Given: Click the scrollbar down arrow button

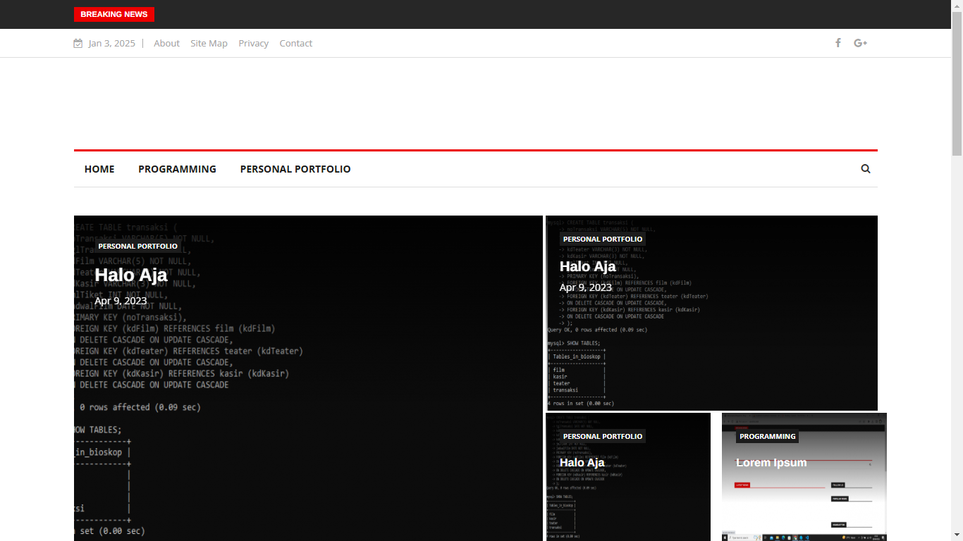Looking at the screenshot, I should point(957,535).
